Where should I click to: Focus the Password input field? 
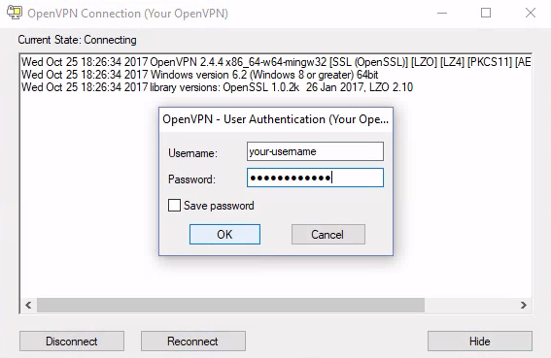[x=315, y=178]
